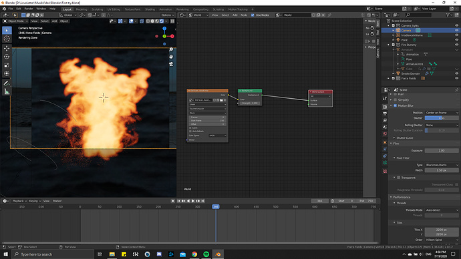Open the Render properties tab
Image resolution: width=461 pixels, height=259 pixels.
385,107
